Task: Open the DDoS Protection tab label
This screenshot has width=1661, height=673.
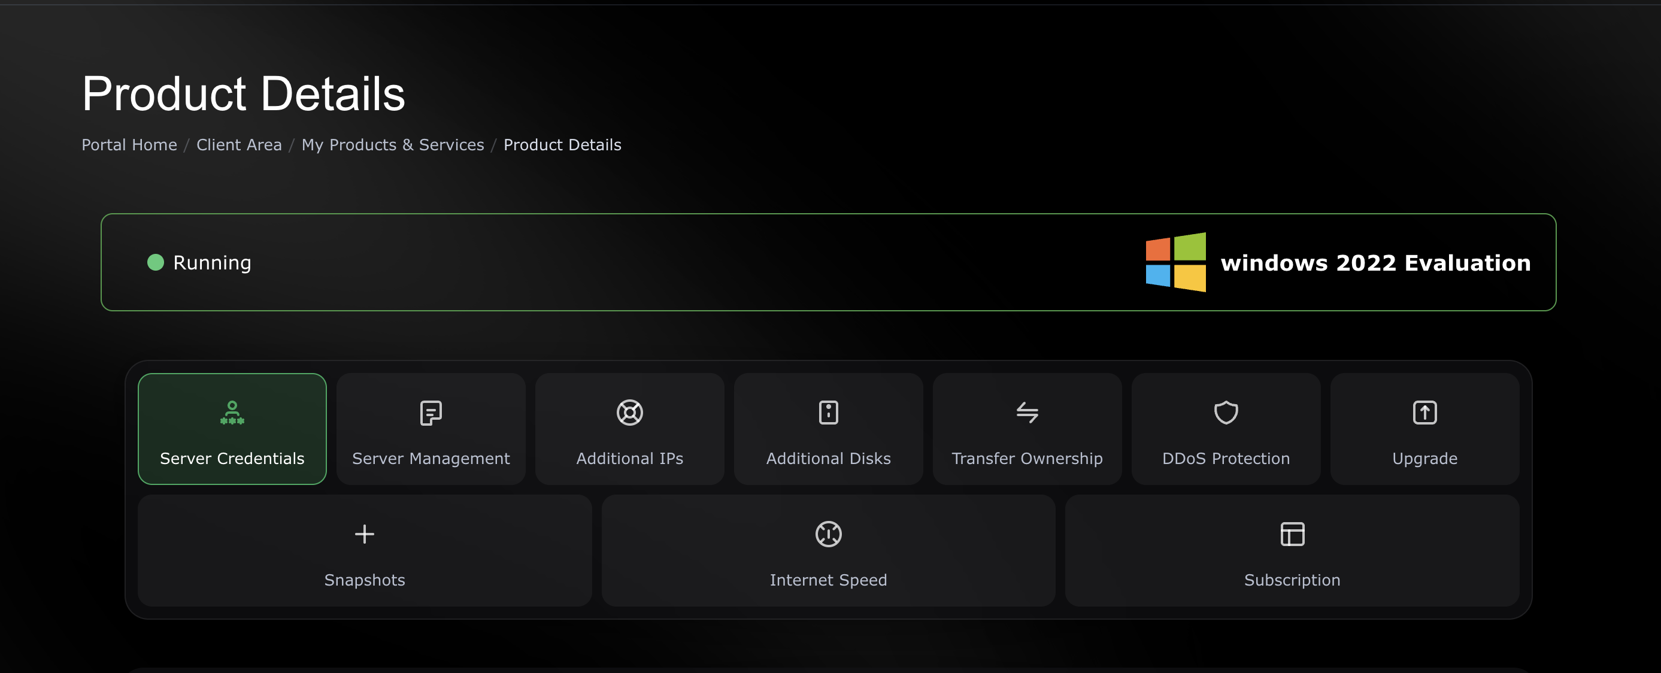Action: point(1226,458)
